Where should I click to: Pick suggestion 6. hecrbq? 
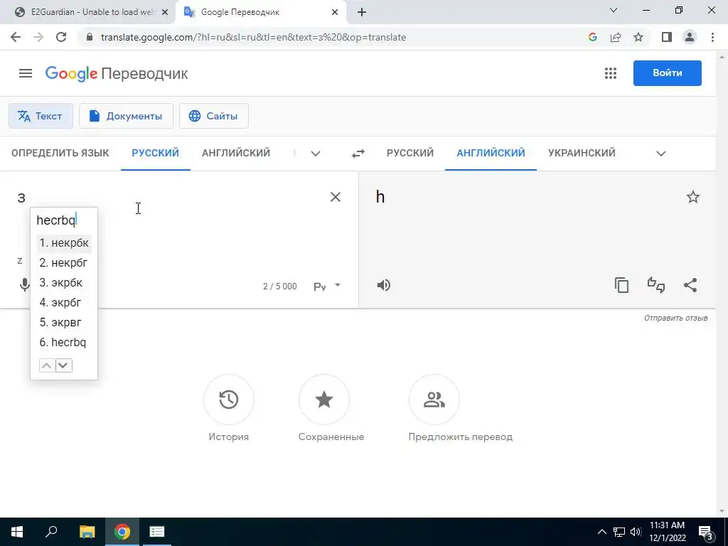tap(64, 343)
